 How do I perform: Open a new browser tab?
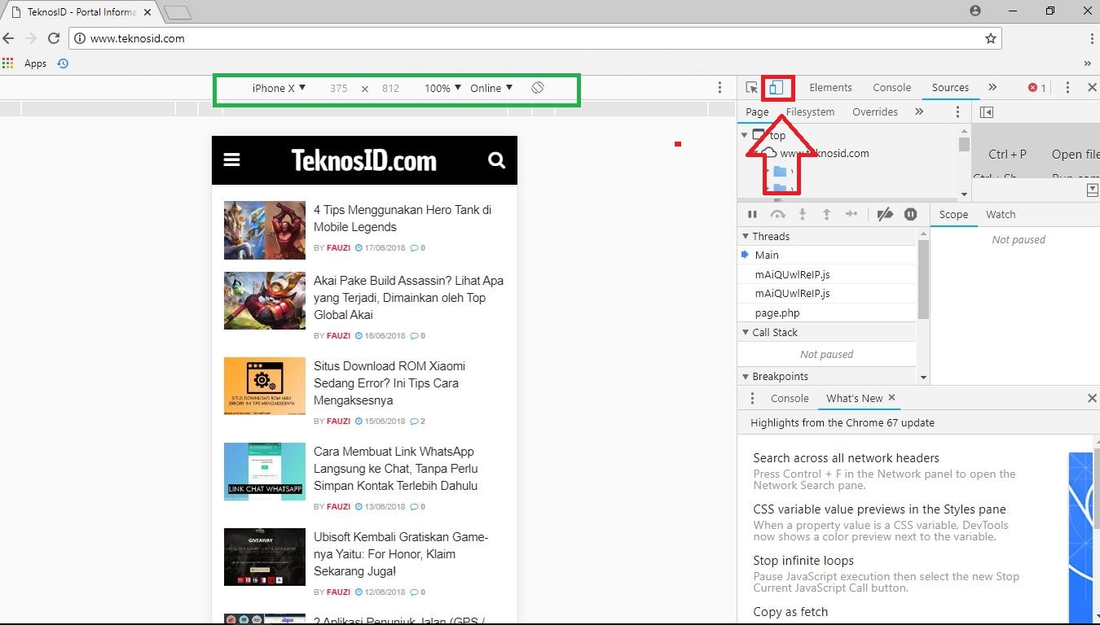click(x=177, y=12)
